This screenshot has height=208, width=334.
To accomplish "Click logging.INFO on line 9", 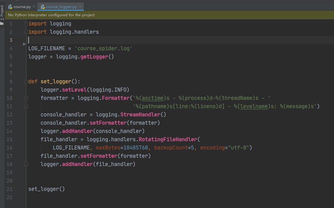I will tap(108, 90).
